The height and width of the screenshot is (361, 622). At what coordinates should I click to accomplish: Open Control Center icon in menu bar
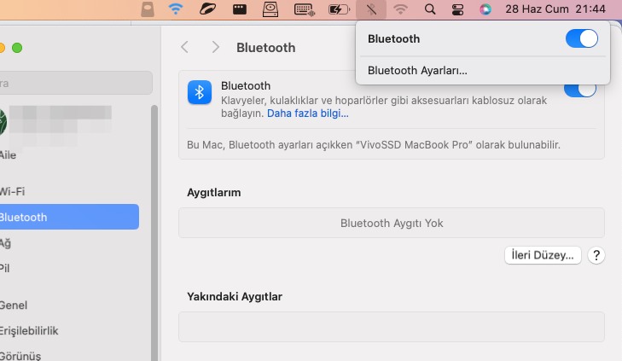click(458, 9)
